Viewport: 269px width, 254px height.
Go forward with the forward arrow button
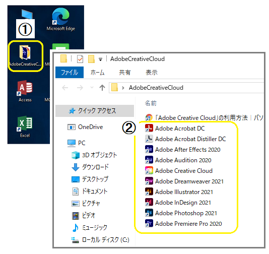(x=80, y=88)
